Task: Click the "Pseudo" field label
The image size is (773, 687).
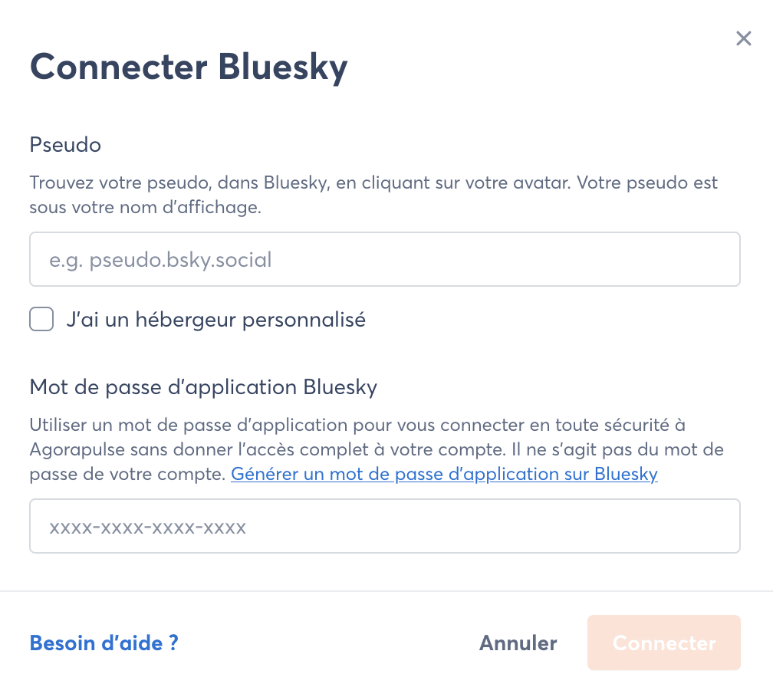Action: [x=65, y=144]
